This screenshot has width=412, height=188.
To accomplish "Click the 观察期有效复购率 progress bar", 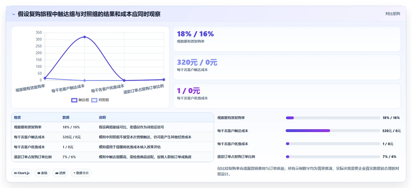I will tap(333, 118).
